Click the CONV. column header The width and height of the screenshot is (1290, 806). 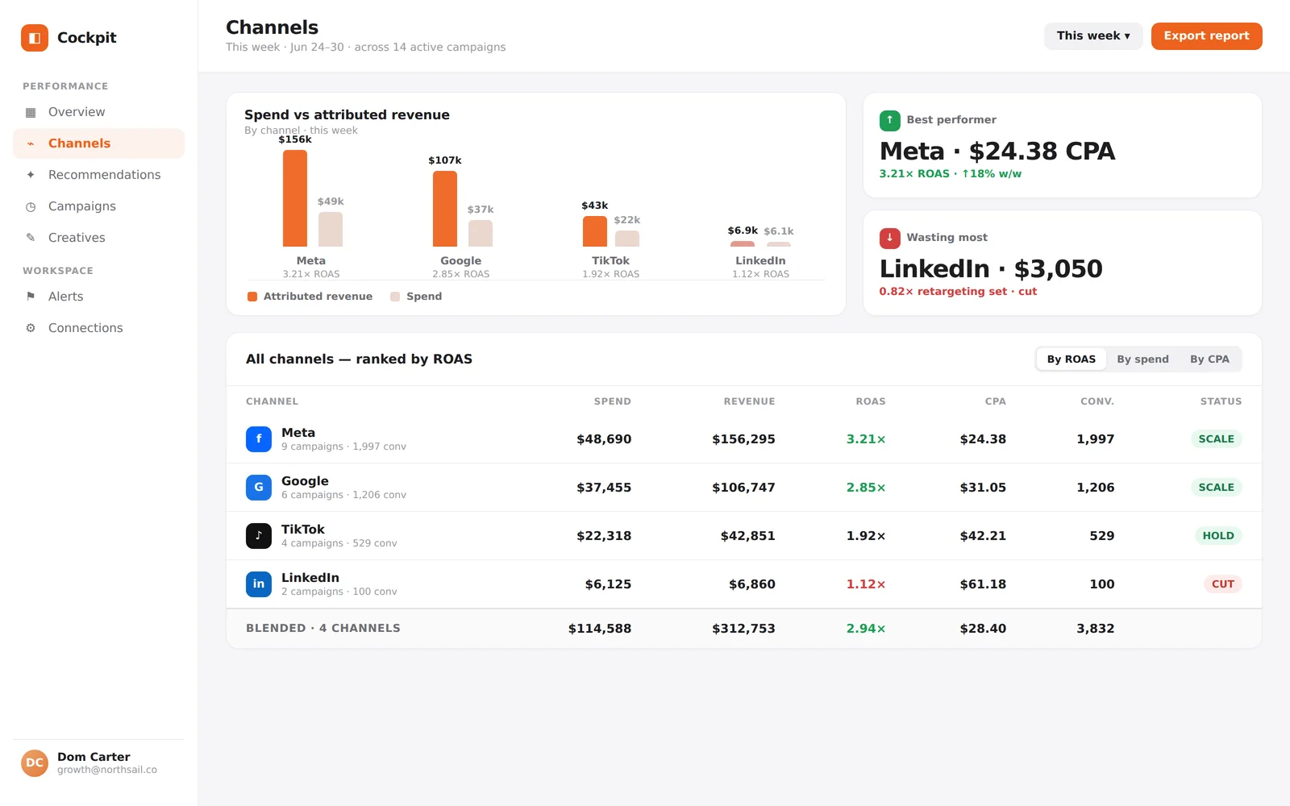[1097, 401]
